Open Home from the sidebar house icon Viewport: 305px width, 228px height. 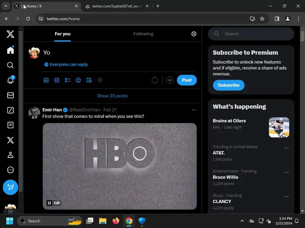(x=10, y=50)
